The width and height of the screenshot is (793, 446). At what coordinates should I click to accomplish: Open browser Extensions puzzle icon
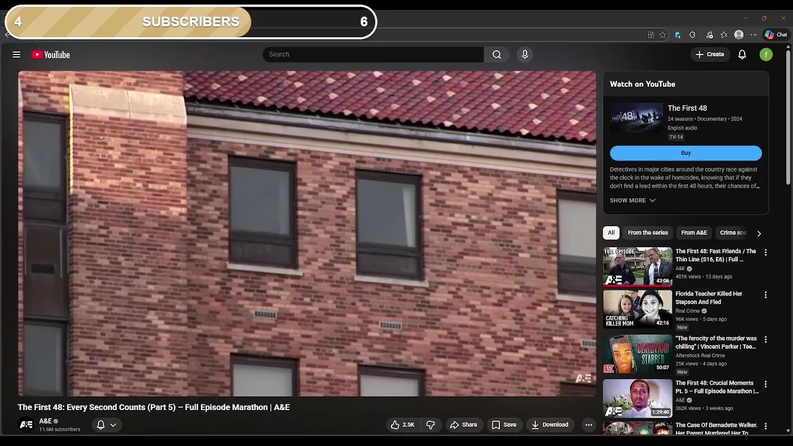tap(693, 35)
